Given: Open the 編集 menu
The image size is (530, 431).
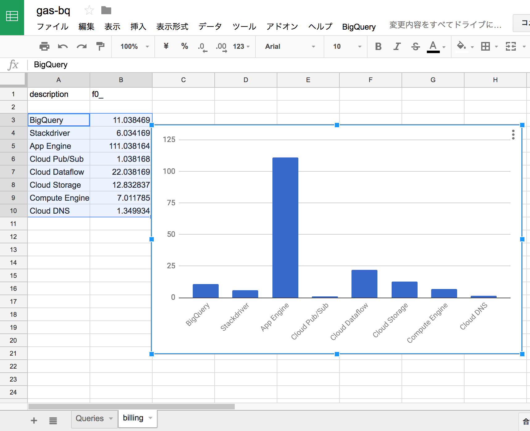Looking at the screenshot, I should pos(86,27).
